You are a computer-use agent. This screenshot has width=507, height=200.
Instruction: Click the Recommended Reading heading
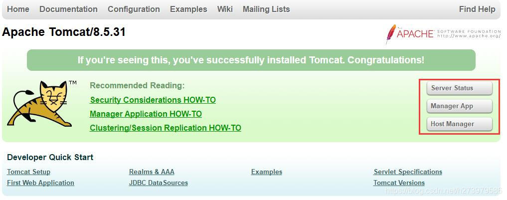[x=137, y=86]
